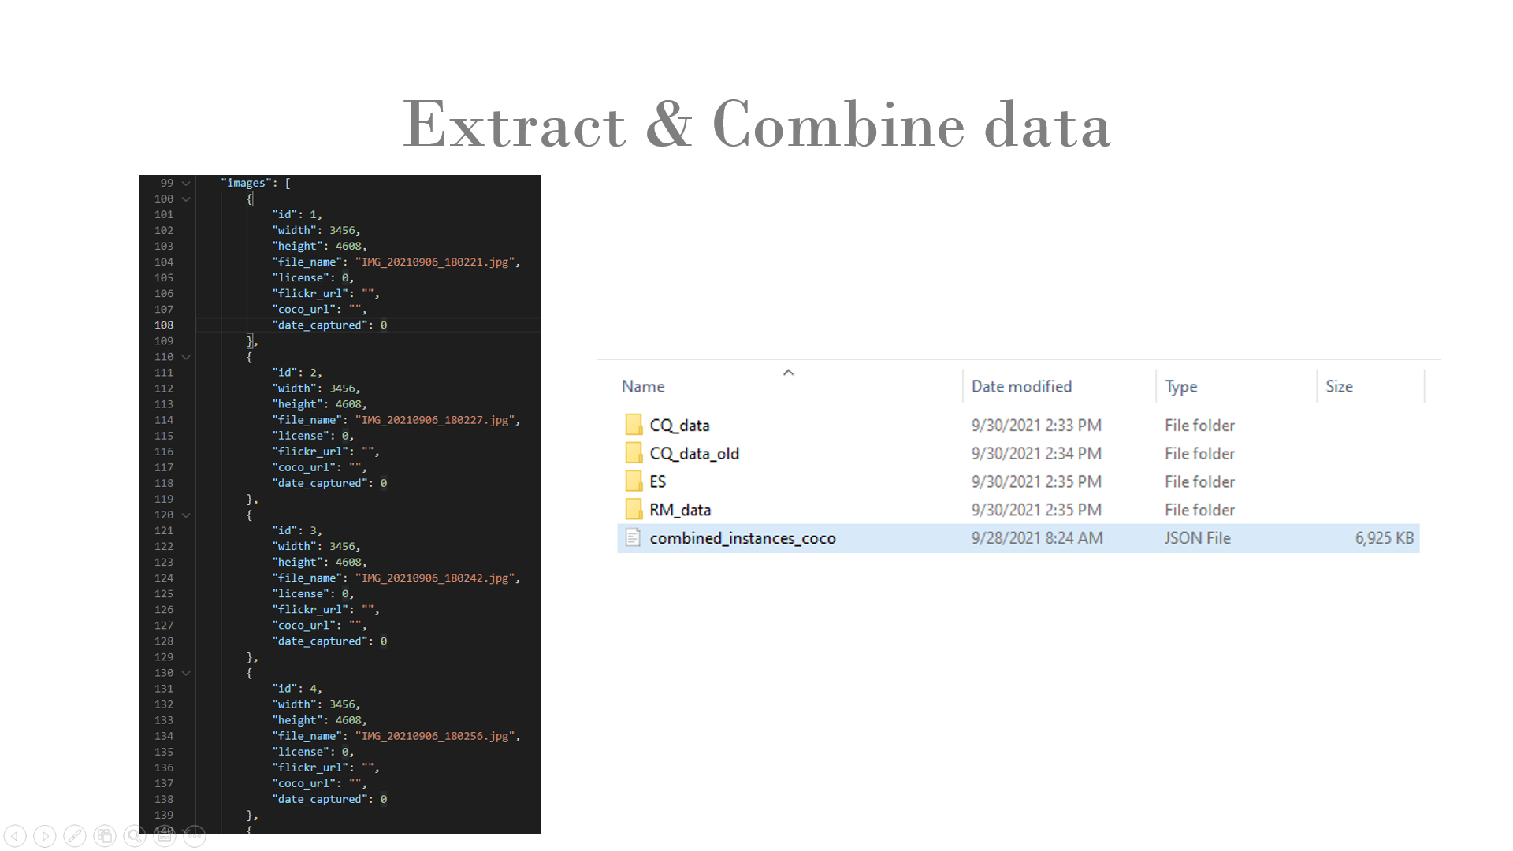The width and height of the screenshot is (1513, 851).
Task: Sort by the Size column header
Action: pyautogui.click(x=1339, y=387)
